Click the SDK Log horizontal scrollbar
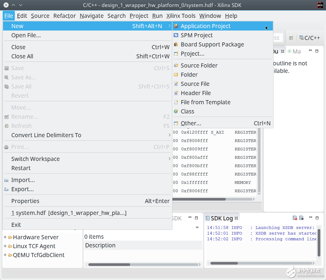 click(224, 263)
